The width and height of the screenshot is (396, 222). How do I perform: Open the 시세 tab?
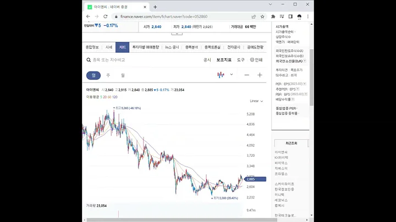(x=108, y=47)
